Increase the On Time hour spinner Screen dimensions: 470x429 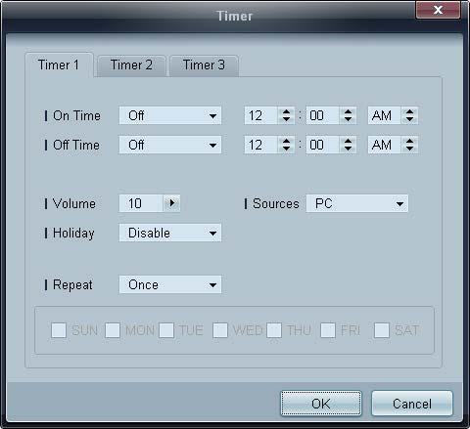tap(286, 111)
